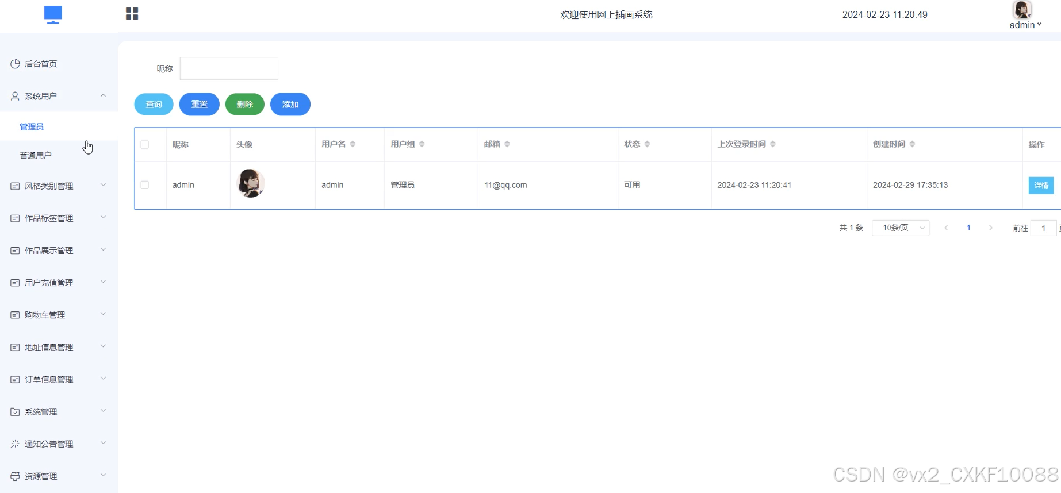Screen dimensions: 1061x493
Task: Sort by 上次登录时间 column arrows
Action: click(x=772, y=144)
